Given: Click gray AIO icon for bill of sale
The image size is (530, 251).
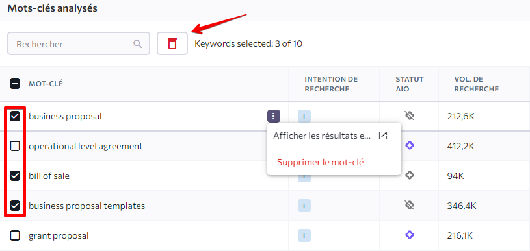Looking at the screenshot, I should tap(409, 175).
